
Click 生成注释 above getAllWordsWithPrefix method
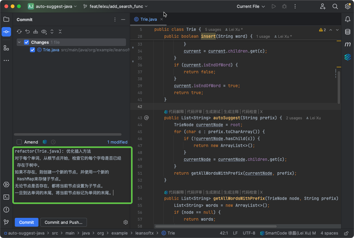[231, 192]
